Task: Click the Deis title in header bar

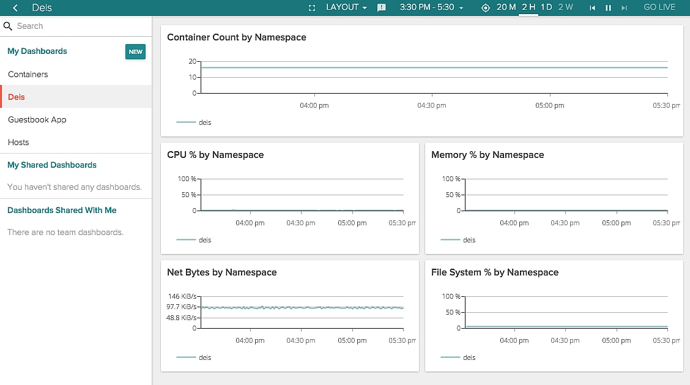Action: click(x=42, y=7)
